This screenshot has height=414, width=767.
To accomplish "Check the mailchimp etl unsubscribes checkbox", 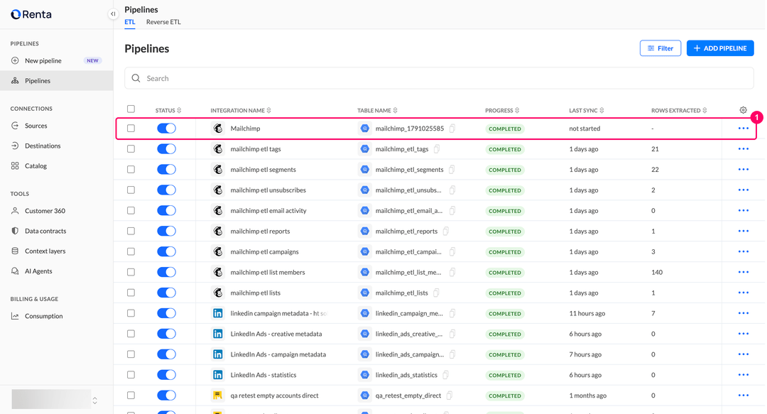I will (x=131, y=190).
